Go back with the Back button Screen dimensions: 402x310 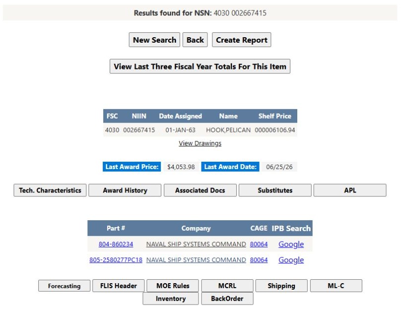[195, 40]
